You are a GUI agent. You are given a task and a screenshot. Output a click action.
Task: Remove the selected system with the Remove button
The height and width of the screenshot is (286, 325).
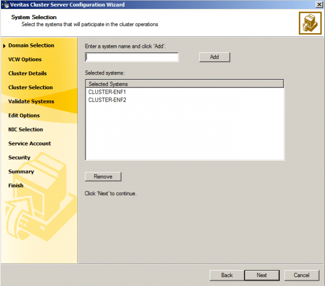click(103, 177)
